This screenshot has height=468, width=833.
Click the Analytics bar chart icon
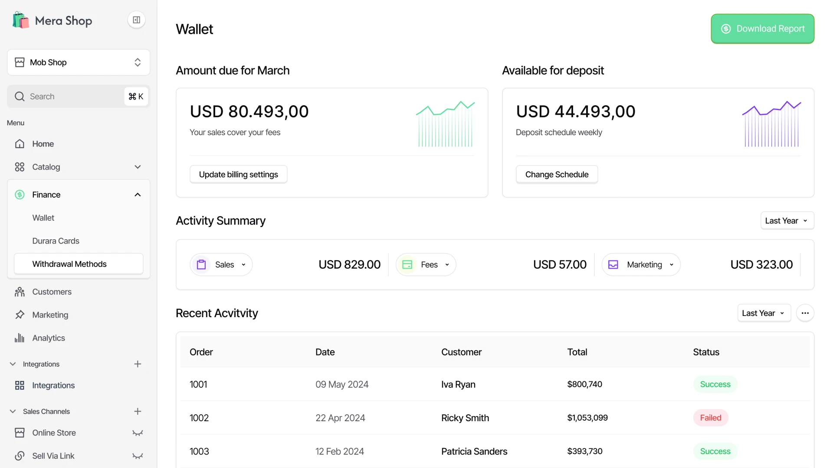[20, 338]
